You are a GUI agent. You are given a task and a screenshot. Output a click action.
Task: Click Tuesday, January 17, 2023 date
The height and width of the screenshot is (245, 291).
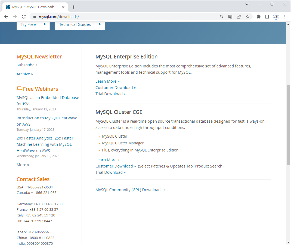click(35, 130)
